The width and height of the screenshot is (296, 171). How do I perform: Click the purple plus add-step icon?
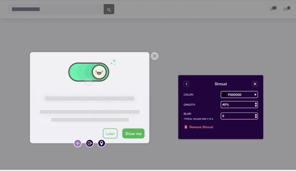pos(78,143)
